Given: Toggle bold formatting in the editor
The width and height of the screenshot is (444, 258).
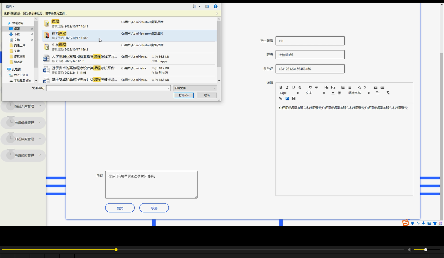Looking at the screenshot, I should (x=281, y=87).
